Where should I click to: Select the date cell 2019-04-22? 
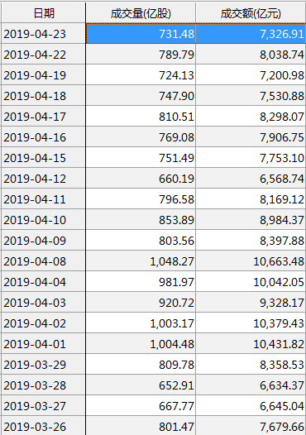pyautogui.click(x=43, y=55)
